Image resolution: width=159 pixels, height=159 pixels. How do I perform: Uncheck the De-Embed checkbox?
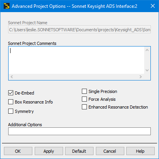click(x=11, y=93)
